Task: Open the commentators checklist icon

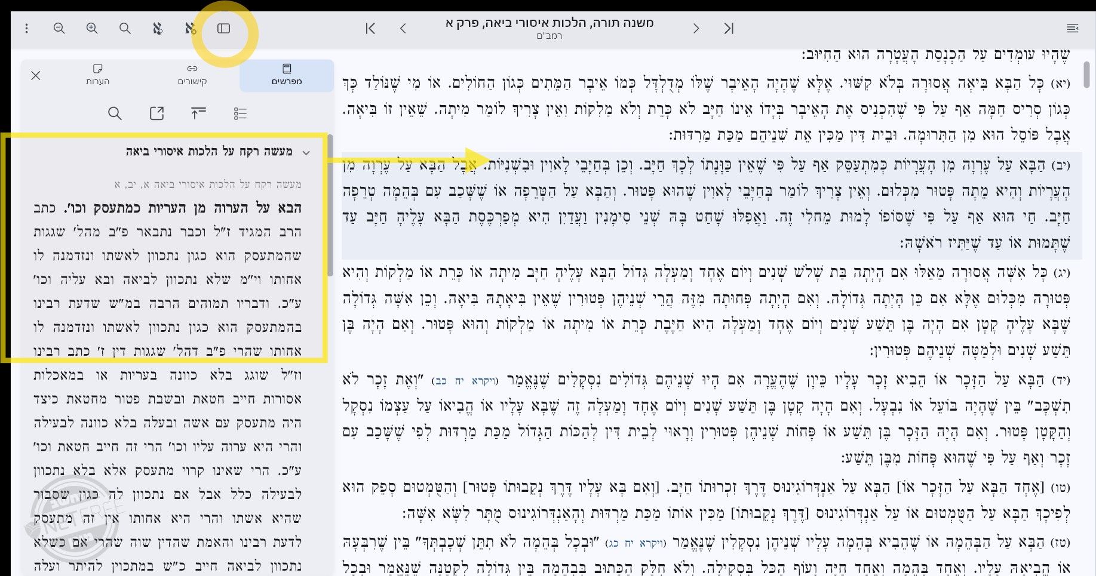Action: pos(240,113)
